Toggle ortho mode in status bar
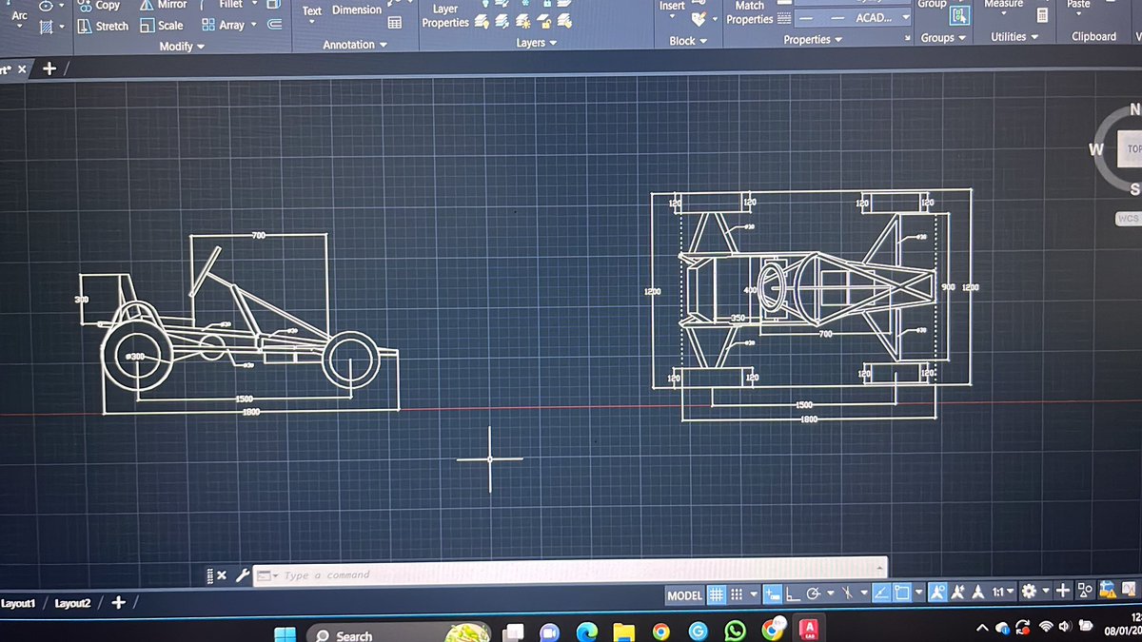 (793, 594)
